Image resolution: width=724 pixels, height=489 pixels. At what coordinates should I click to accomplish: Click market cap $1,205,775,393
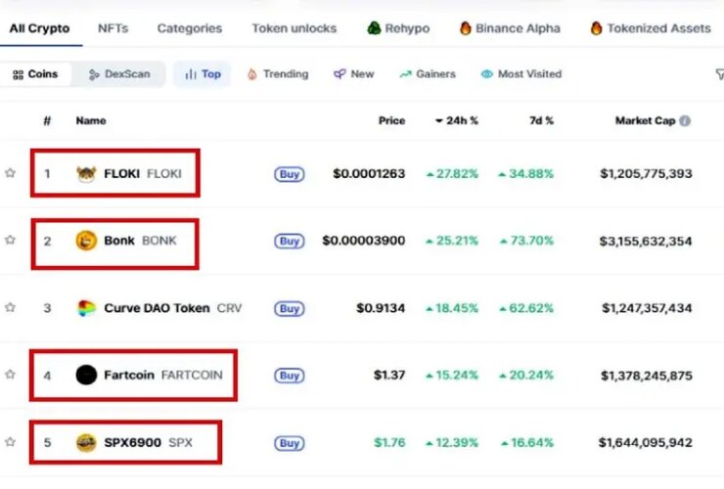646,174
